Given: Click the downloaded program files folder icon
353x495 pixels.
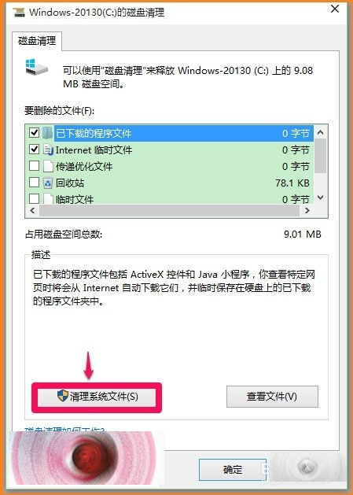Looking at the screenshot, I should pos(47,133).
